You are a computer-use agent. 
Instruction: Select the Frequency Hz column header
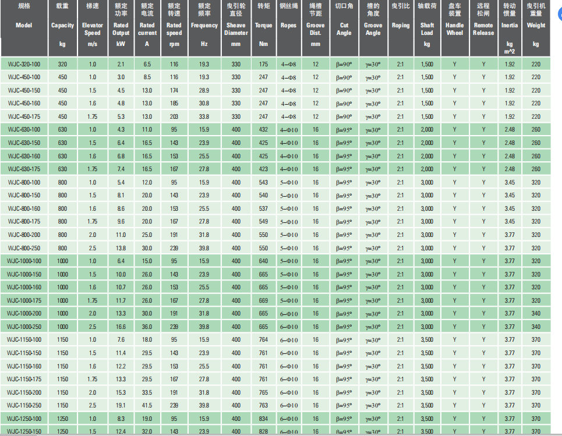204,28
